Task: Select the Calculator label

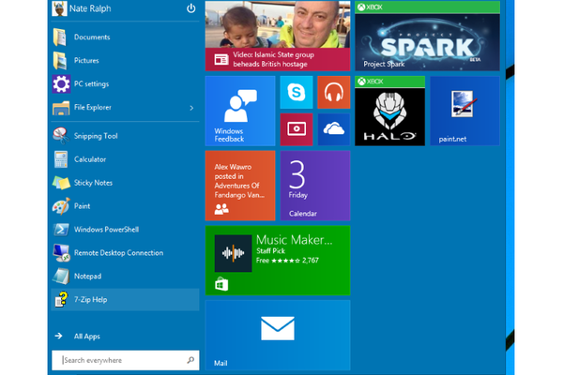Action: coord(90,159)
